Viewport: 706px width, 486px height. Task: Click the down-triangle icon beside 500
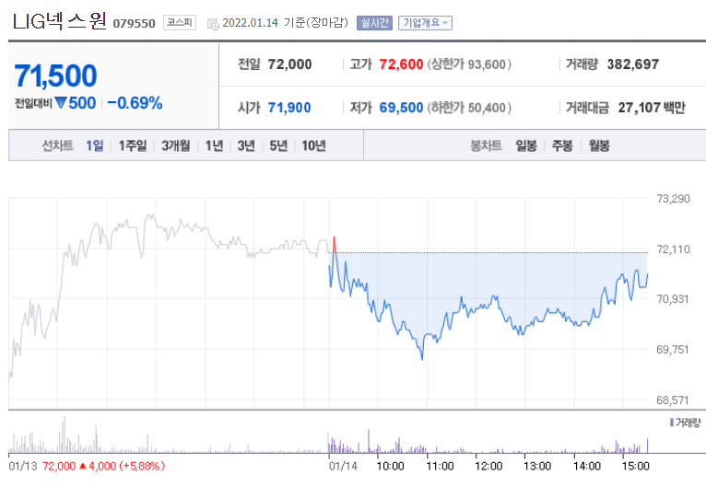click(x=60, y=103)
